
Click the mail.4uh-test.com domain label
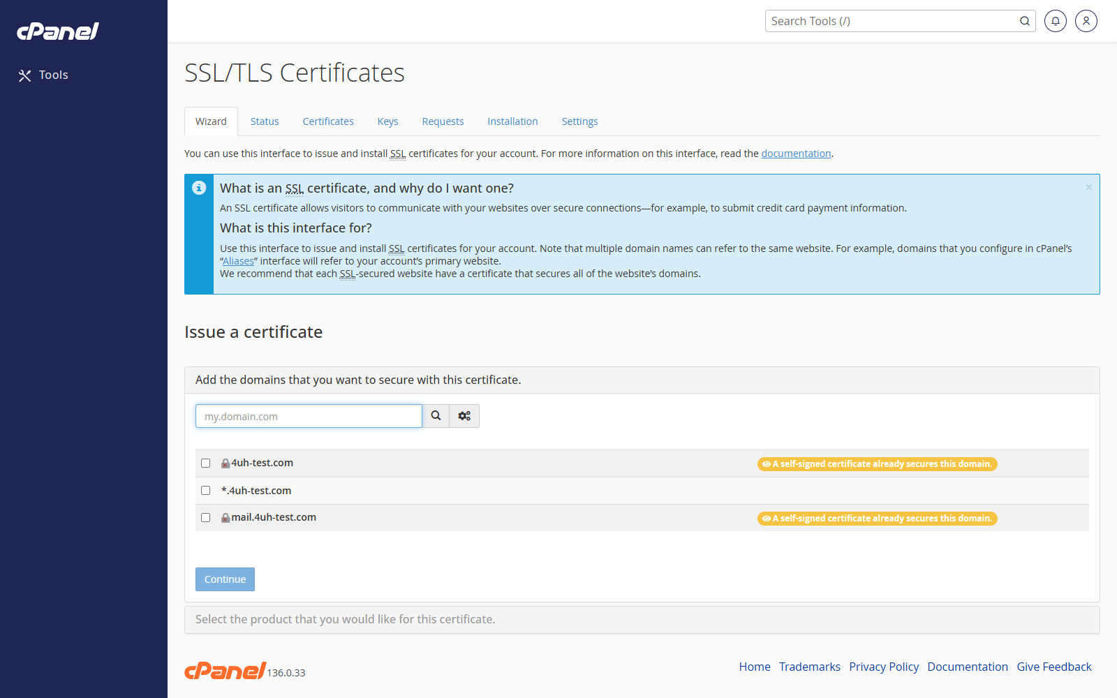(274, 517)
